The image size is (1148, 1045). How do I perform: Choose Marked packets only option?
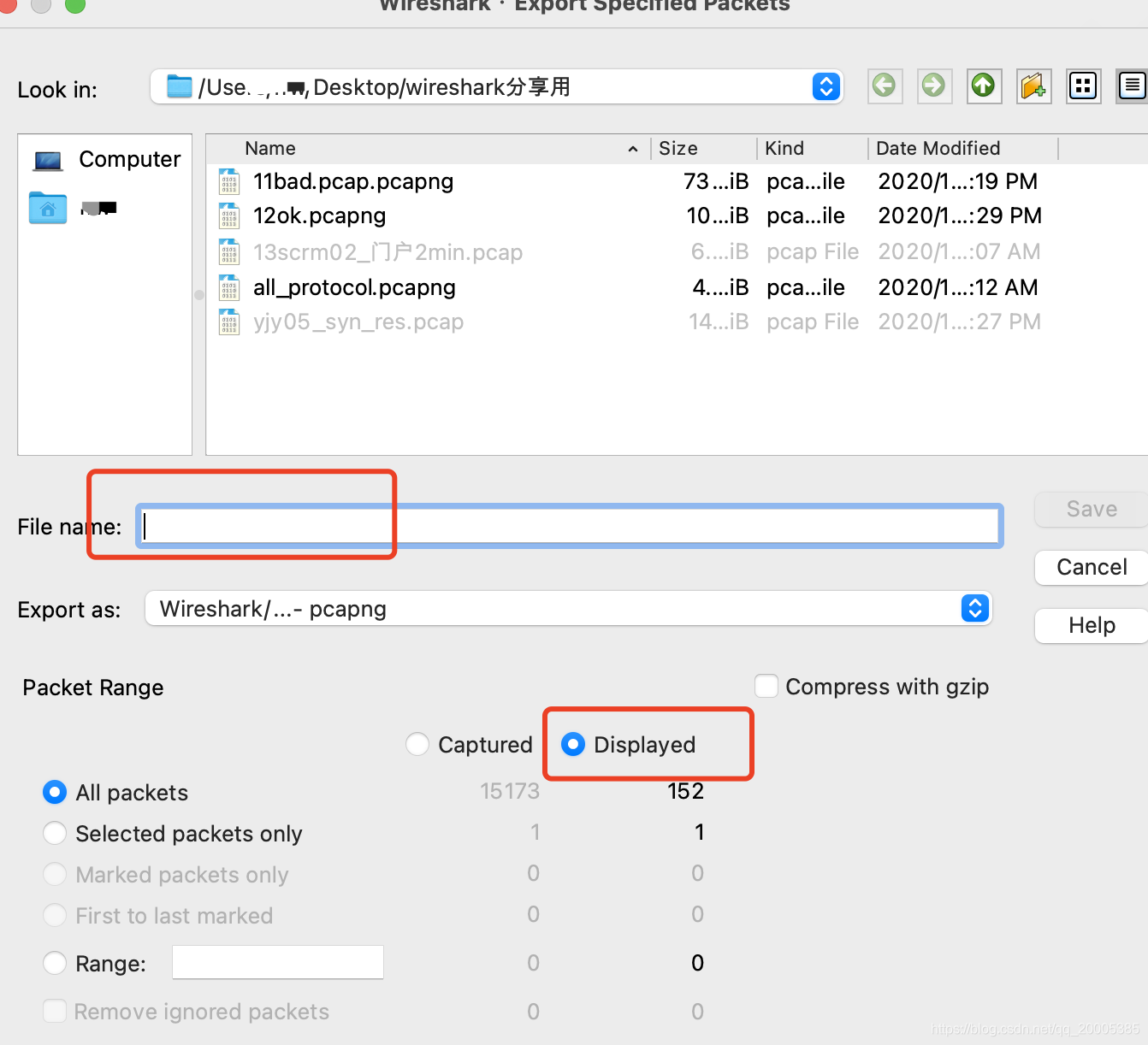pyautogui.click(x=55, y=874)
